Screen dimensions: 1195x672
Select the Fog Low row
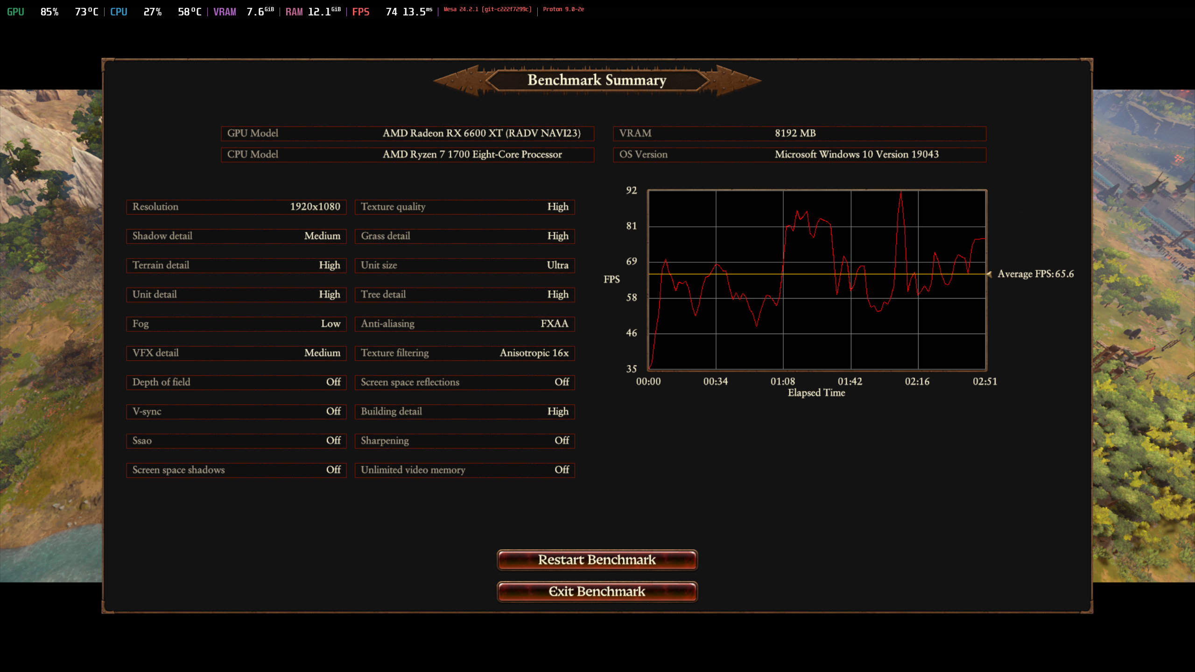click(x=236, y=324)
